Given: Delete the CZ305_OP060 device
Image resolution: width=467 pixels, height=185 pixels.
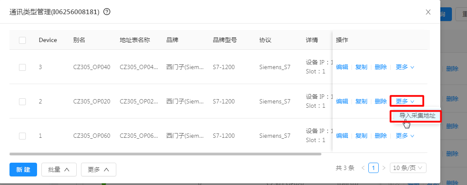Looking at the screenshot, I should (x=381, y=136).
